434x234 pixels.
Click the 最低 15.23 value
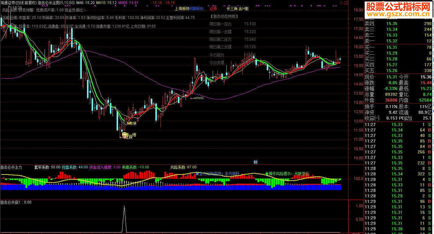coord(426,88)
